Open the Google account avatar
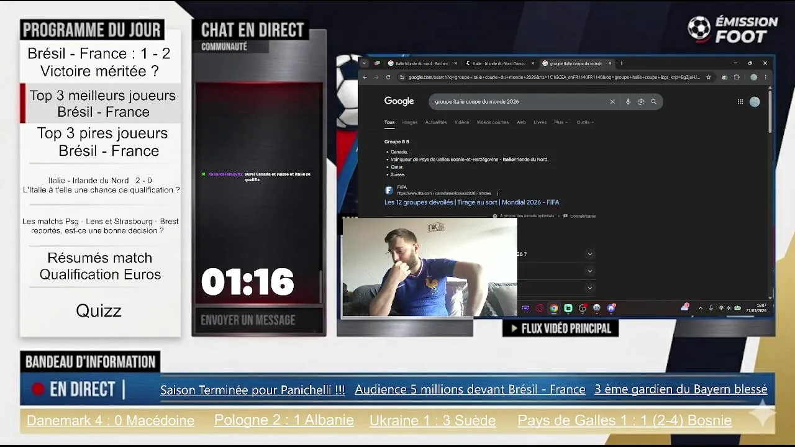 [x=755, y=102]
